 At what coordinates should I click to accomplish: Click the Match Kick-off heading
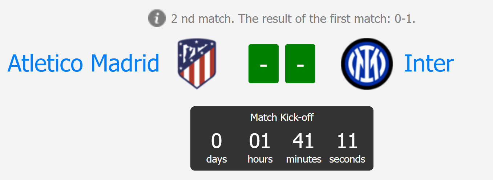coord(282,118)
